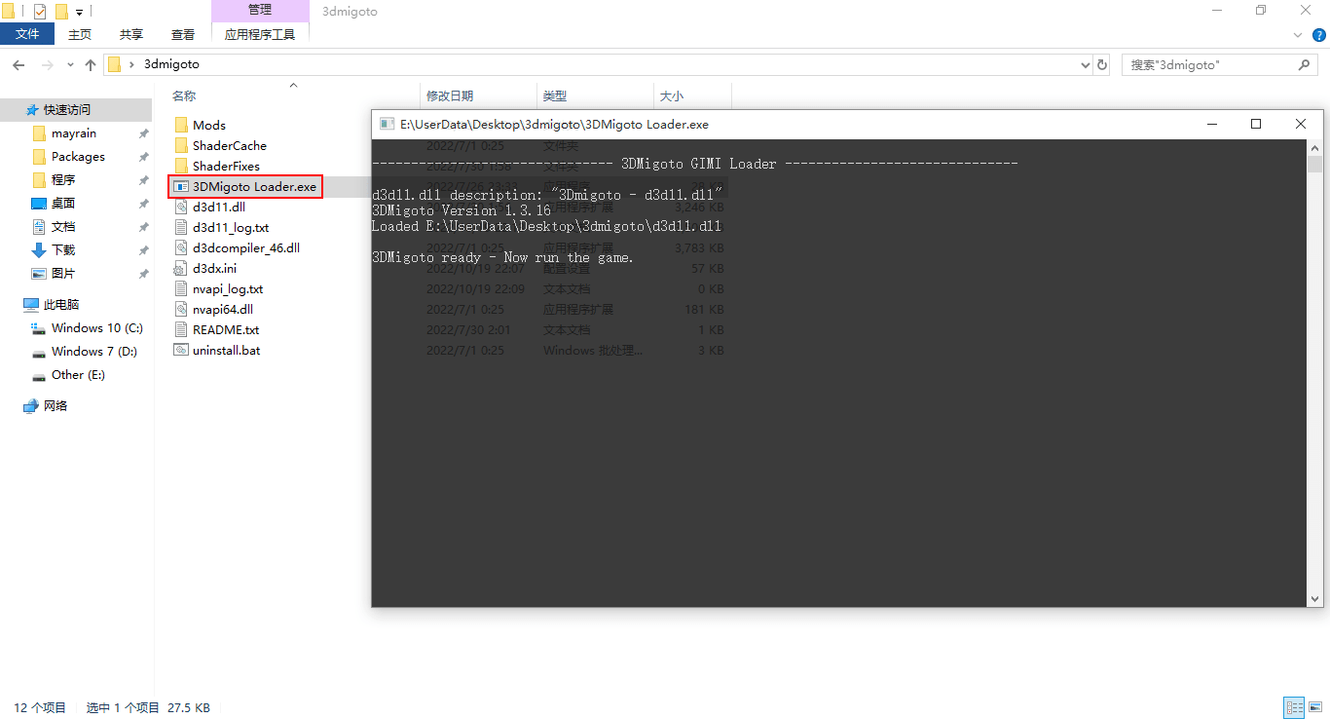This screenshot has height=719, width=1330.
Task: Click the pin icon next to 下载
Action: coord(144,250)
